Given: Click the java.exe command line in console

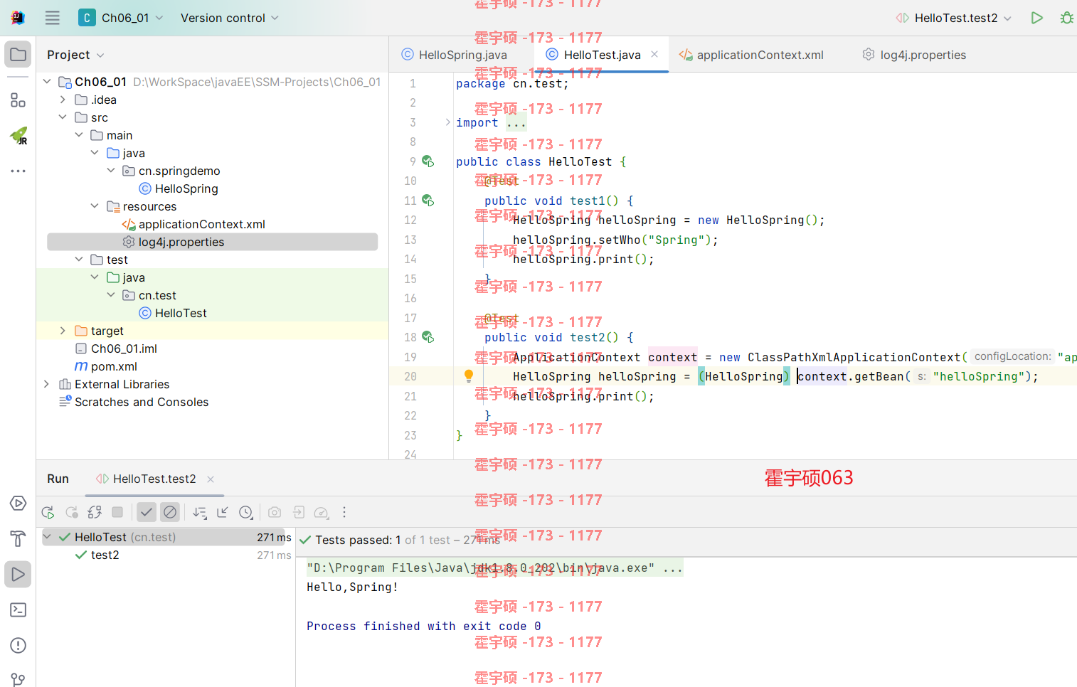Looking at the screenshot, I should [x=494, y=568].
